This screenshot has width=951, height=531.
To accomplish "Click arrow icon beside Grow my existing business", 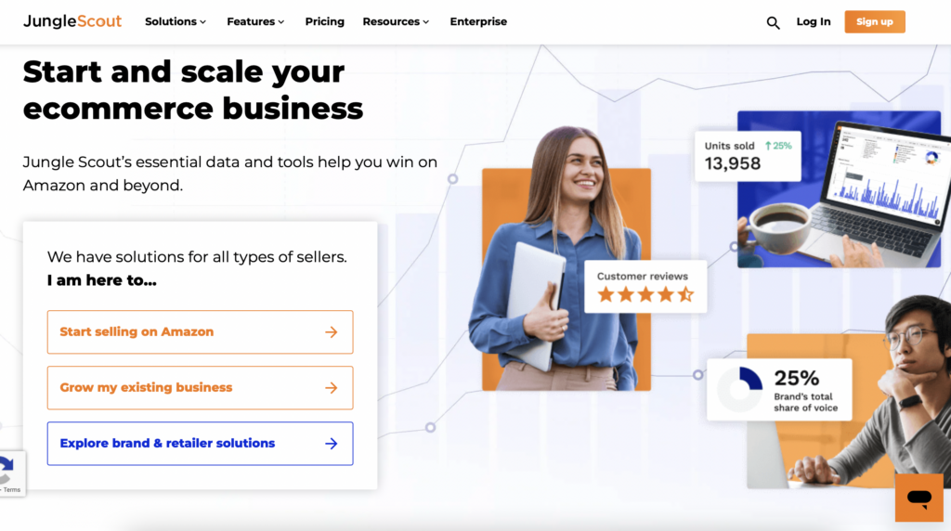I will [332, 388].
